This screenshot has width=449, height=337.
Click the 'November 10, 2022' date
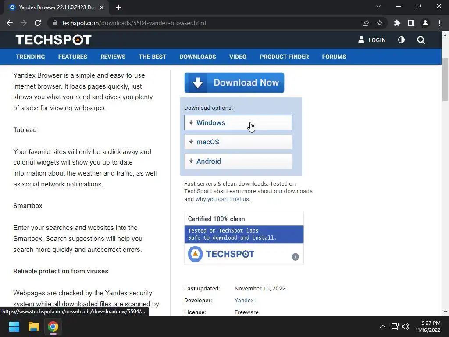[x=260, y=289]
